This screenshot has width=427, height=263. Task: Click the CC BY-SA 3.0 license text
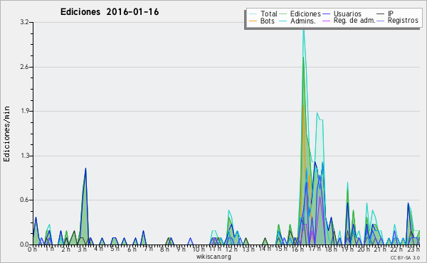coord(405,257)
